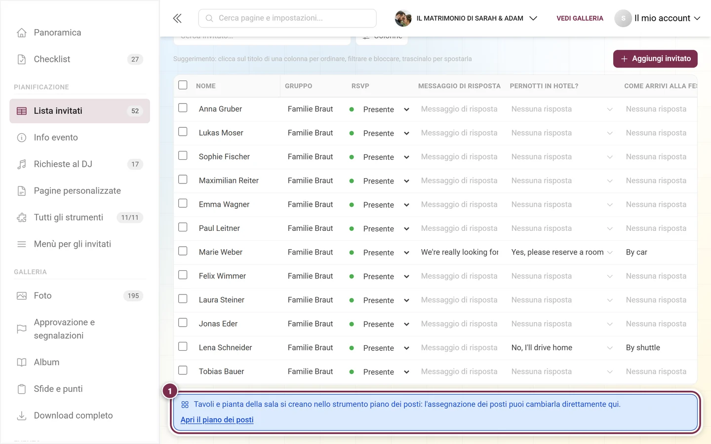711x444 pixels.
Task: Click the Info evento info icon
Action: tap(22, 138)
